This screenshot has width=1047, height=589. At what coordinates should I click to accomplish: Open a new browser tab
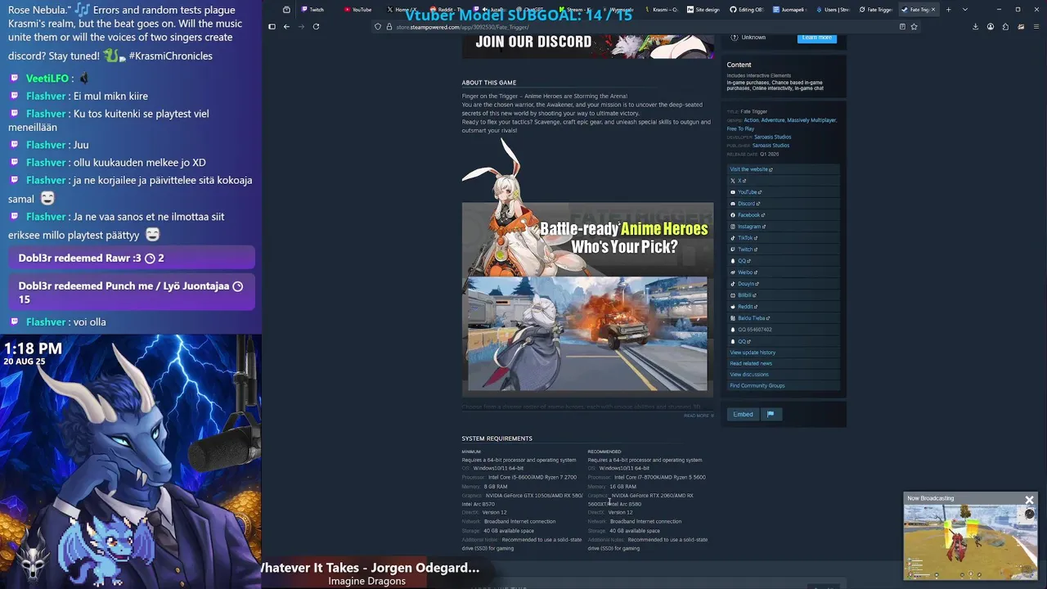click(948, 10)
